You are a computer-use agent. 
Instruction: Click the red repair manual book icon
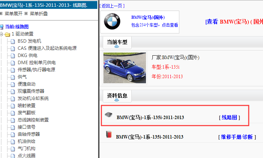109,134
